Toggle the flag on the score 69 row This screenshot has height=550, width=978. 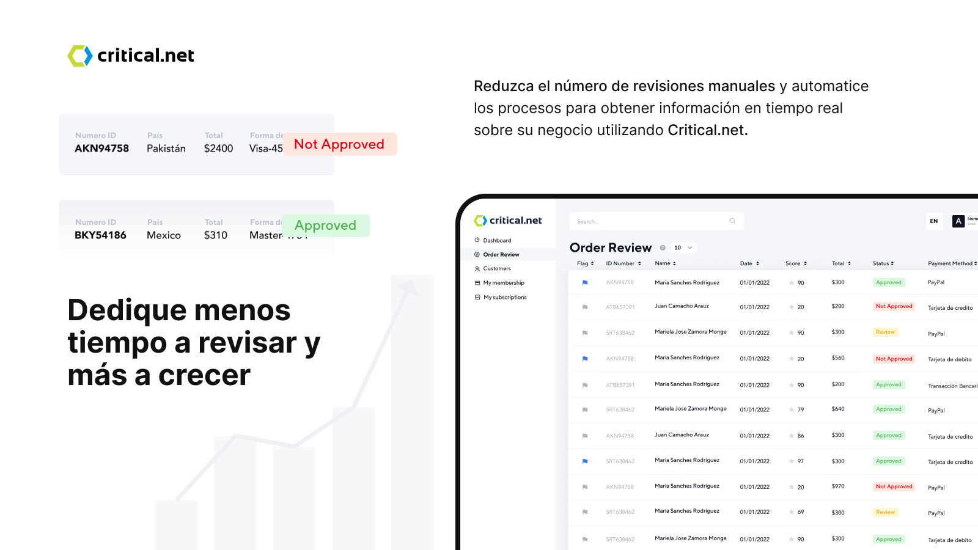(x=585, y=512)
